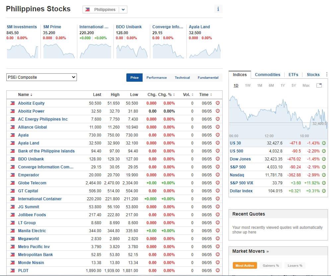
Task: Switch to the Fundamental tab
Action: 208,78
